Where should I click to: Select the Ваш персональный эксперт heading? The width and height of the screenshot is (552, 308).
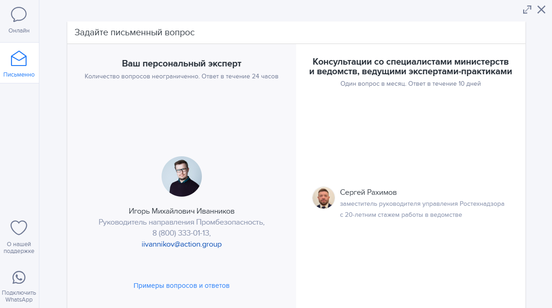[182, 64]
